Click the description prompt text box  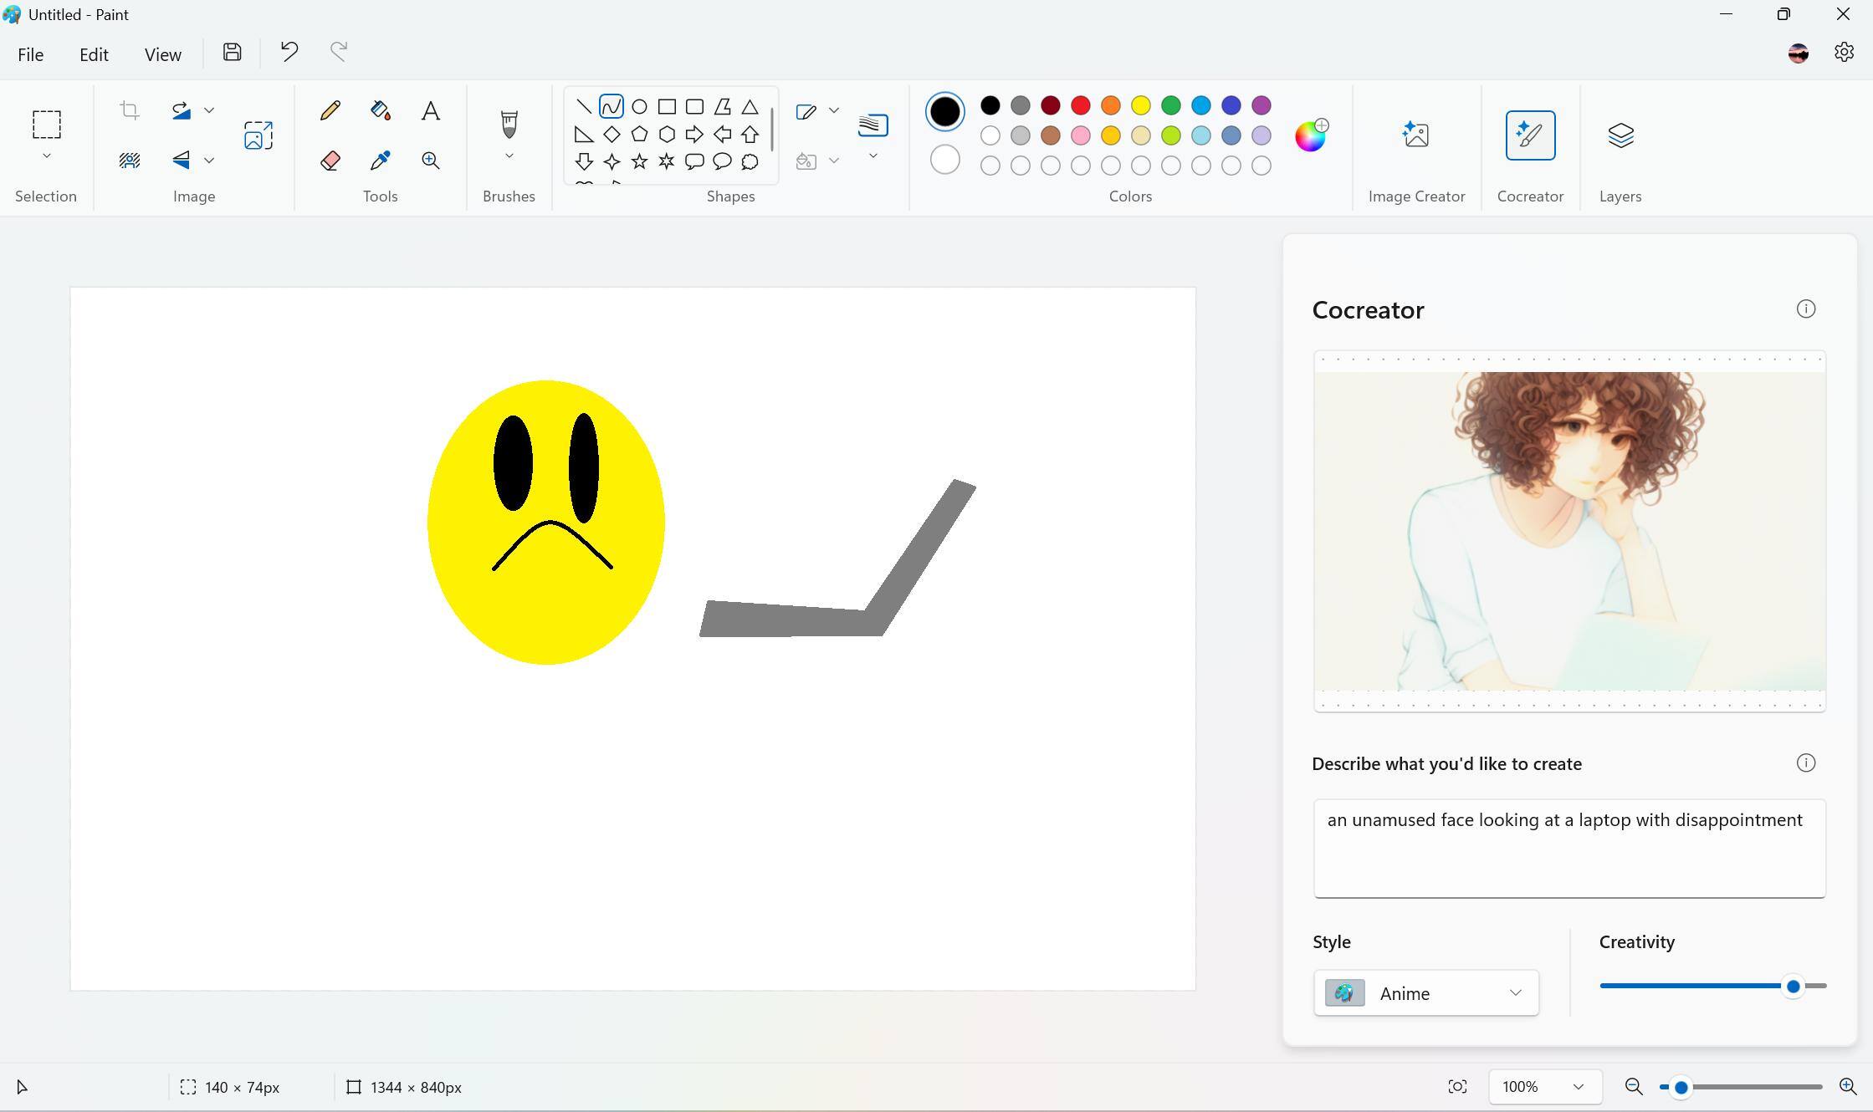pyautogui.click(x=1569, y=848)
